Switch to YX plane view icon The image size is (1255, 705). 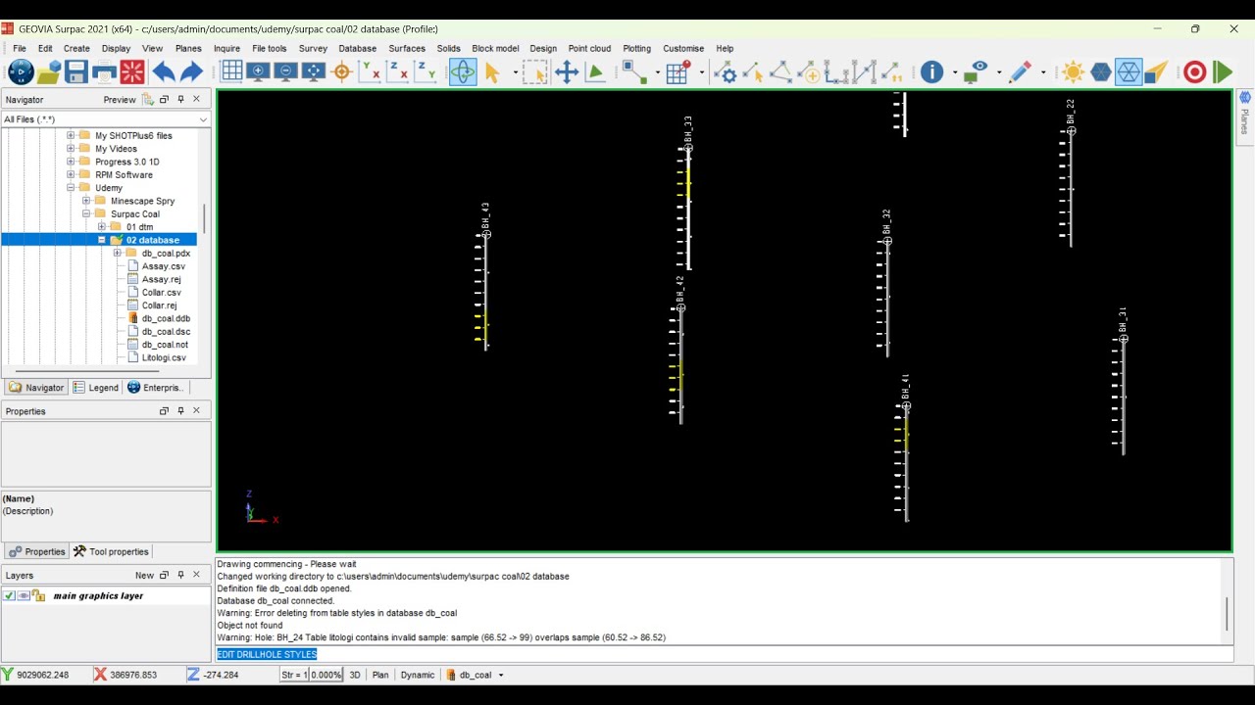pos(370,71)
